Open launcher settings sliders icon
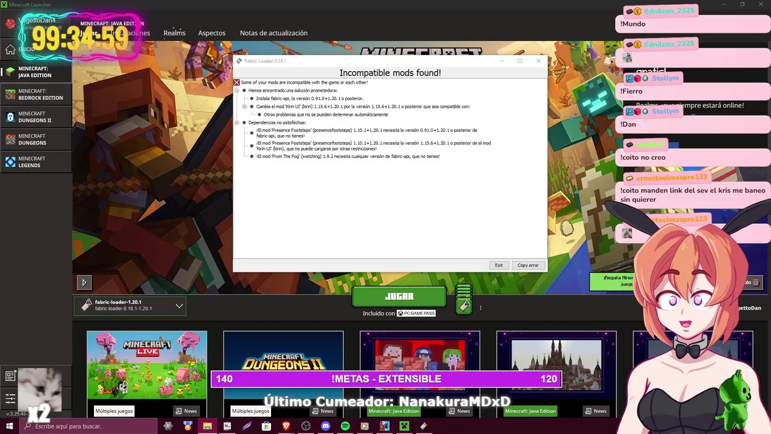 [x=10, y=398]
